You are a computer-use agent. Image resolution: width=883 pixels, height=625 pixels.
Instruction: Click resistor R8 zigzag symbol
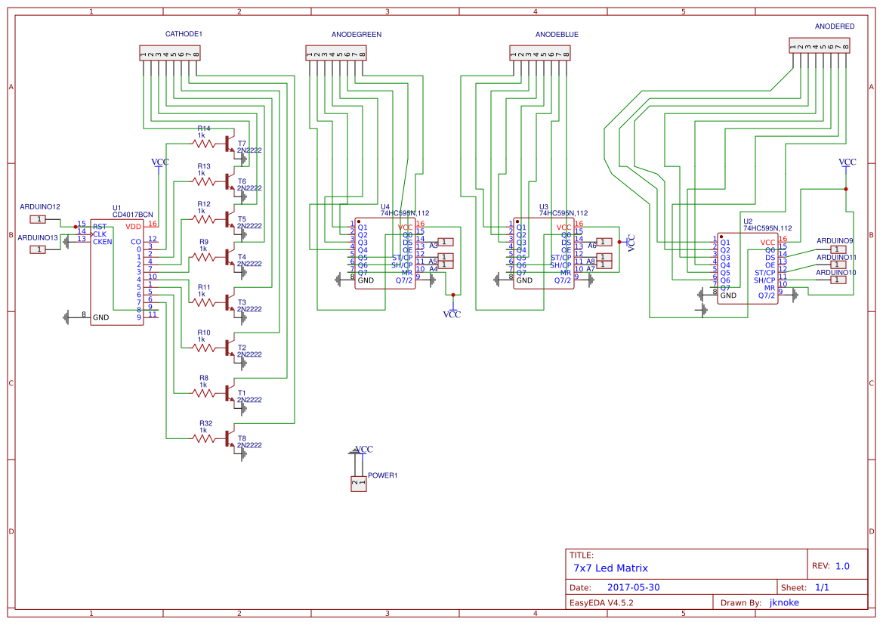(x=203, y=392)
